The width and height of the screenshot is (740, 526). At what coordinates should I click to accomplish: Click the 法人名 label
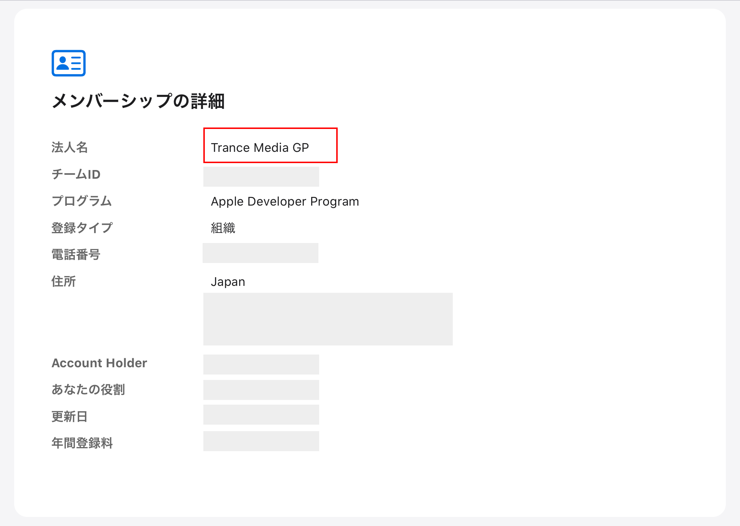[x=70, y=147]
